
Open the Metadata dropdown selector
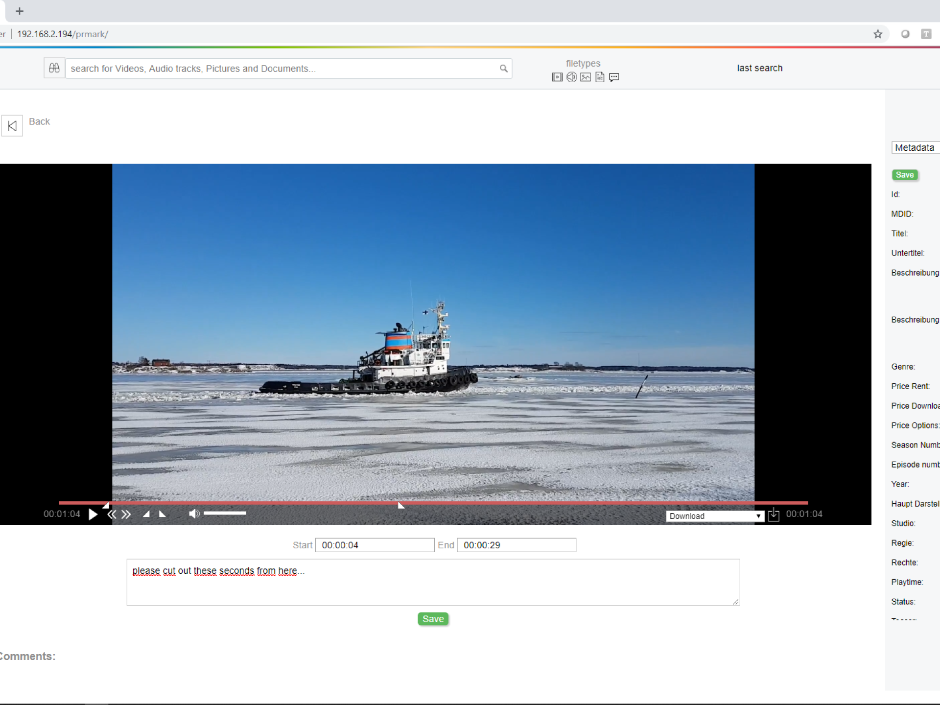coord(916,147)
